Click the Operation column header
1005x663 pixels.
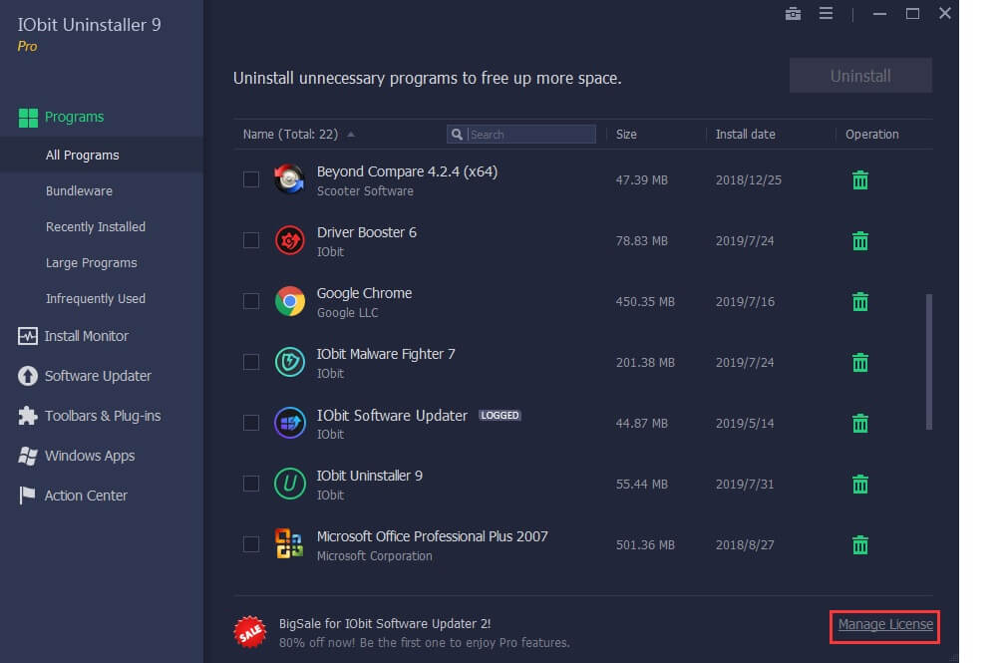(x=871, y=135)
